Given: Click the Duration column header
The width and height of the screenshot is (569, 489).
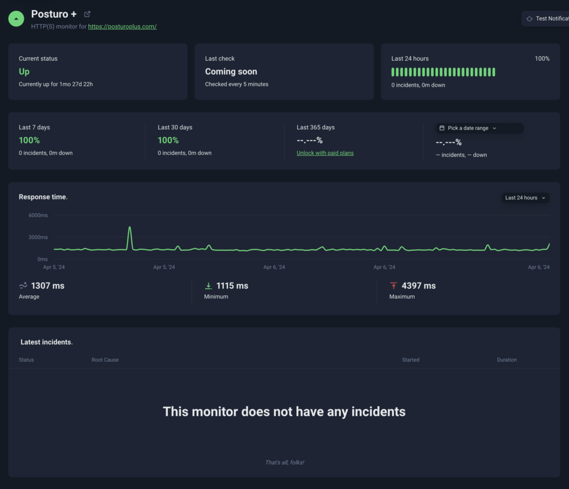Looking at the screenshot, I should [507, 360].
